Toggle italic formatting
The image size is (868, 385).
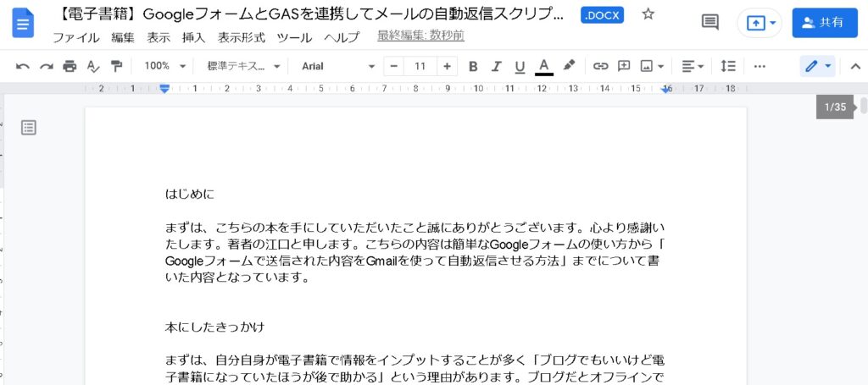tap(496, 66)
